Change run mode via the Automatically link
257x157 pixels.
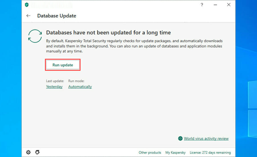(80, 87)
